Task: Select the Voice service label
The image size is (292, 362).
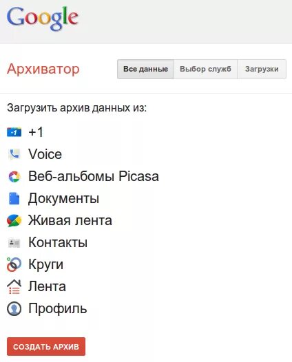Action: click(x=45, y=154)
